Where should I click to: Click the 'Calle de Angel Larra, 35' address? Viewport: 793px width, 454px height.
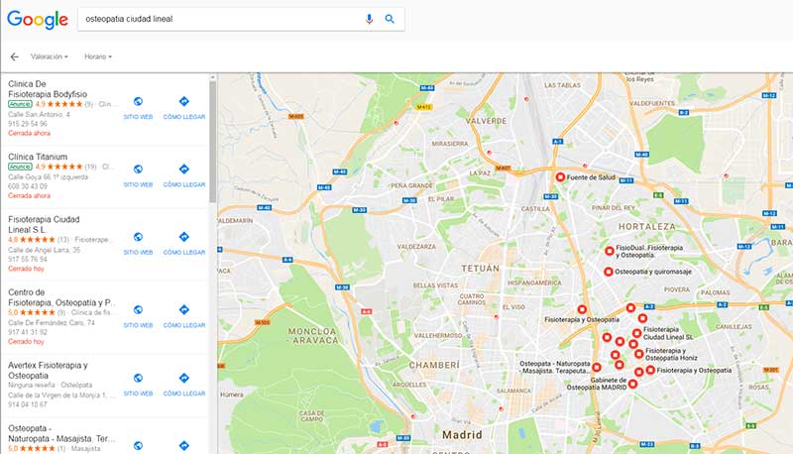44,250
